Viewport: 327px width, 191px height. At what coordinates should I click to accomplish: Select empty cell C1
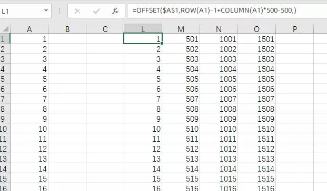105,39
